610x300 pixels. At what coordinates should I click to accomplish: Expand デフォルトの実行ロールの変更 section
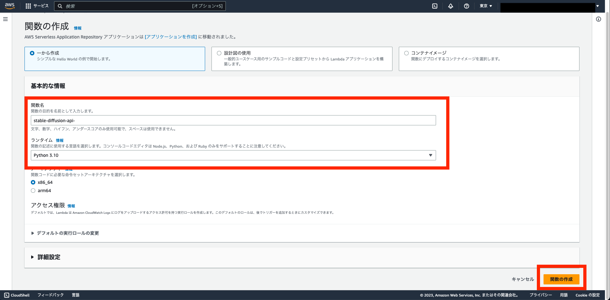coord(65,233)
